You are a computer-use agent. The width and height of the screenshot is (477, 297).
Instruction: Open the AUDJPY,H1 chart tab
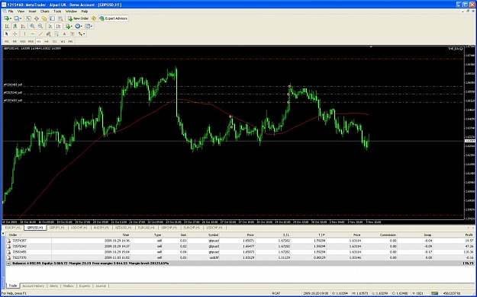pos(101,228)
